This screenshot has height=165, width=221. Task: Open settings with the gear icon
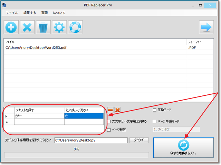[59, 27]
